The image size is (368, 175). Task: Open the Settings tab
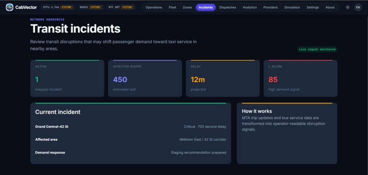tap(313, 7)
